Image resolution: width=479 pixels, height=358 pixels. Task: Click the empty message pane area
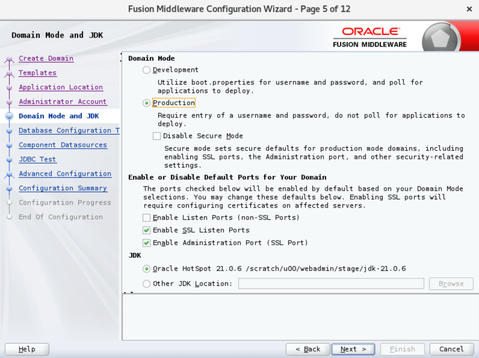tap(300, 317)
